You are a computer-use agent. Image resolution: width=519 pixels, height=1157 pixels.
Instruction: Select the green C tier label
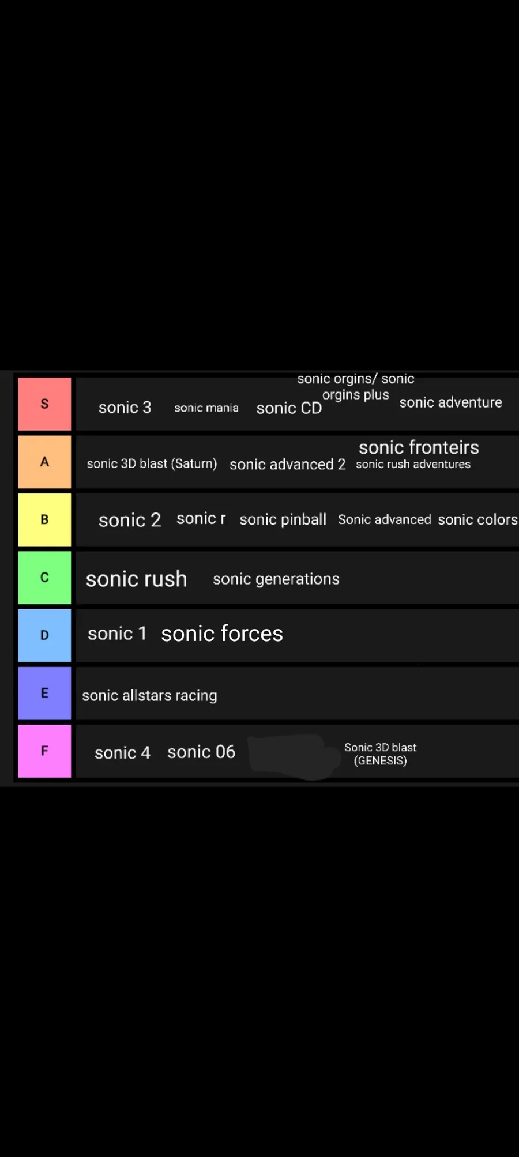[44, 578]
